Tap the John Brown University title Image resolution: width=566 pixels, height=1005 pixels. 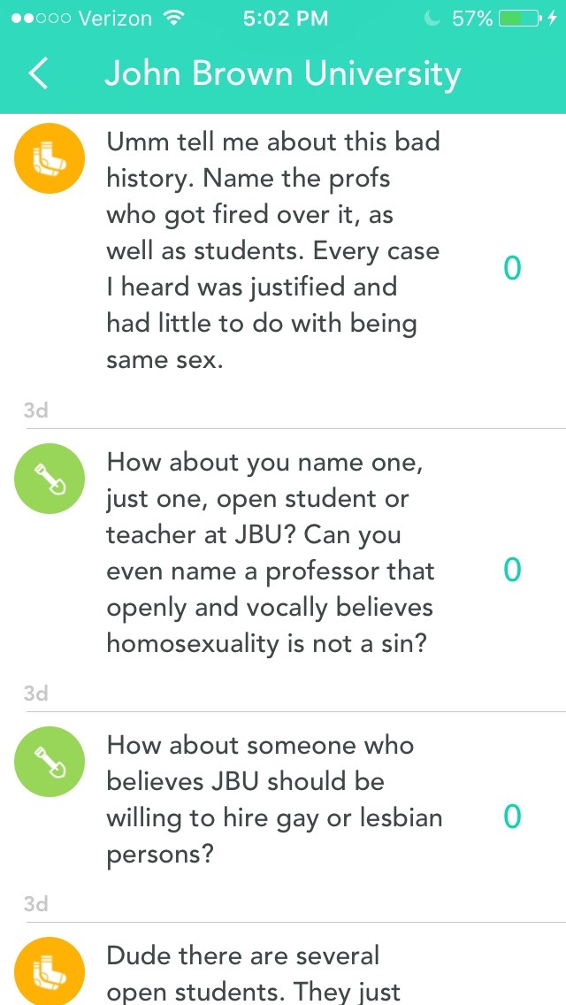(x=282, y=74)
